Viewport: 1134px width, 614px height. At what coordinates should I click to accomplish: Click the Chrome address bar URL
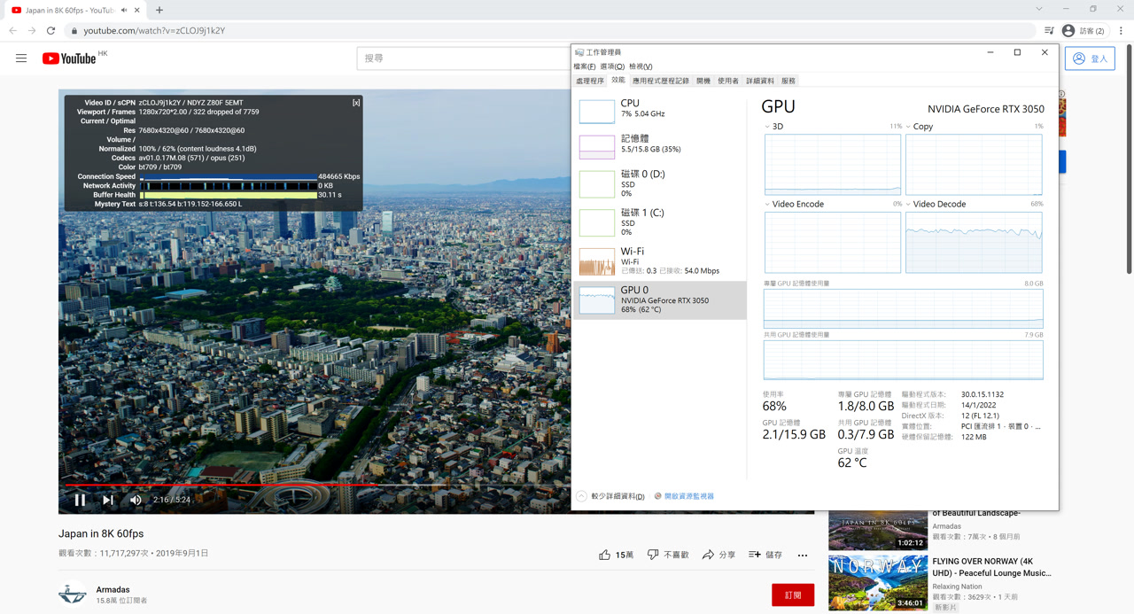coord(154,30)
